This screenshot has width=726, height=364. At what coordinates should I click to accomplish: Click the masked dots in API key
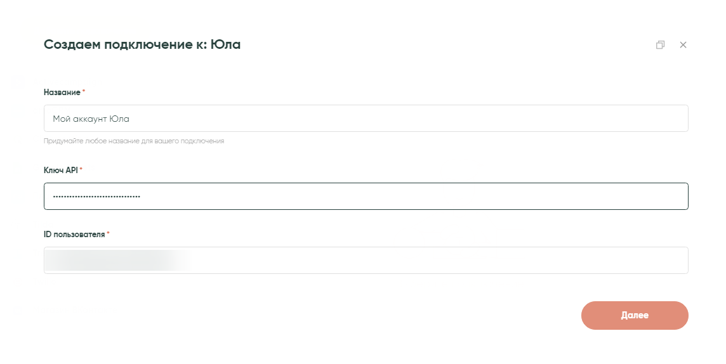pyautogui.click(x=96, y=197)
